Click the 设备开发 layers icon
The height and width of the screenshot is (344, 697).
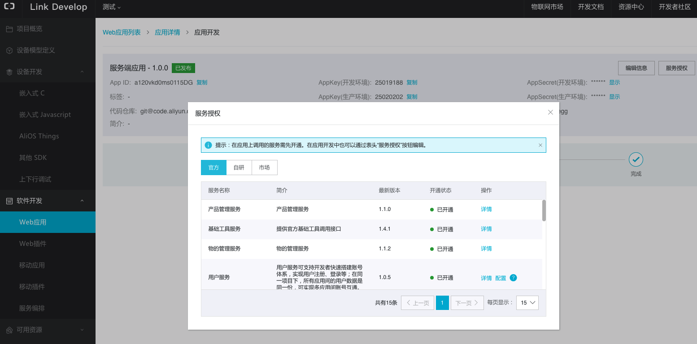click(x=9, y=72)
